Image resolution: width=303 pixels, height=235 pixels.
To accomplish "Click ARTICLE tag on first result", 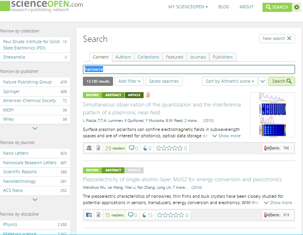I will 134,95.
